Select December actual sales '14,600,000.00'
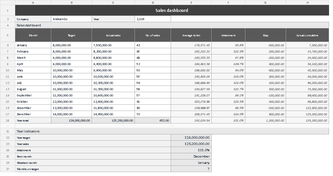This screenshot has height=176, width=333. tap(113, 114)
